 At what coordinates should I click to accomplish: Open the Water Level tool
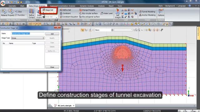pyautogui.click(x=106, y=13)
